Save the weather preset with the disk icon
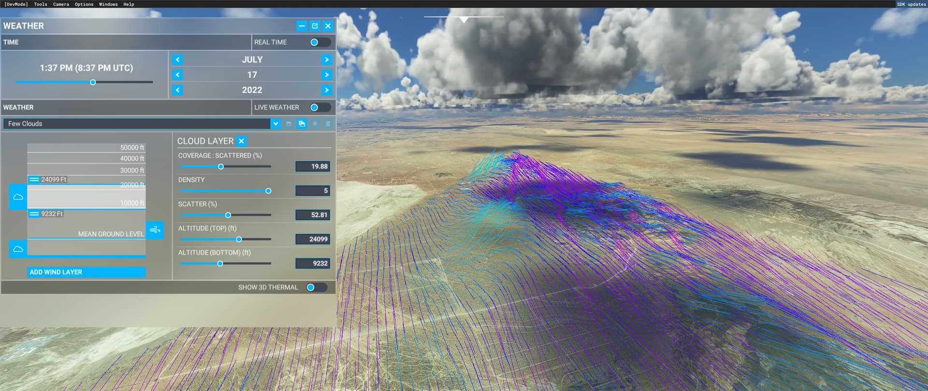 289,124
